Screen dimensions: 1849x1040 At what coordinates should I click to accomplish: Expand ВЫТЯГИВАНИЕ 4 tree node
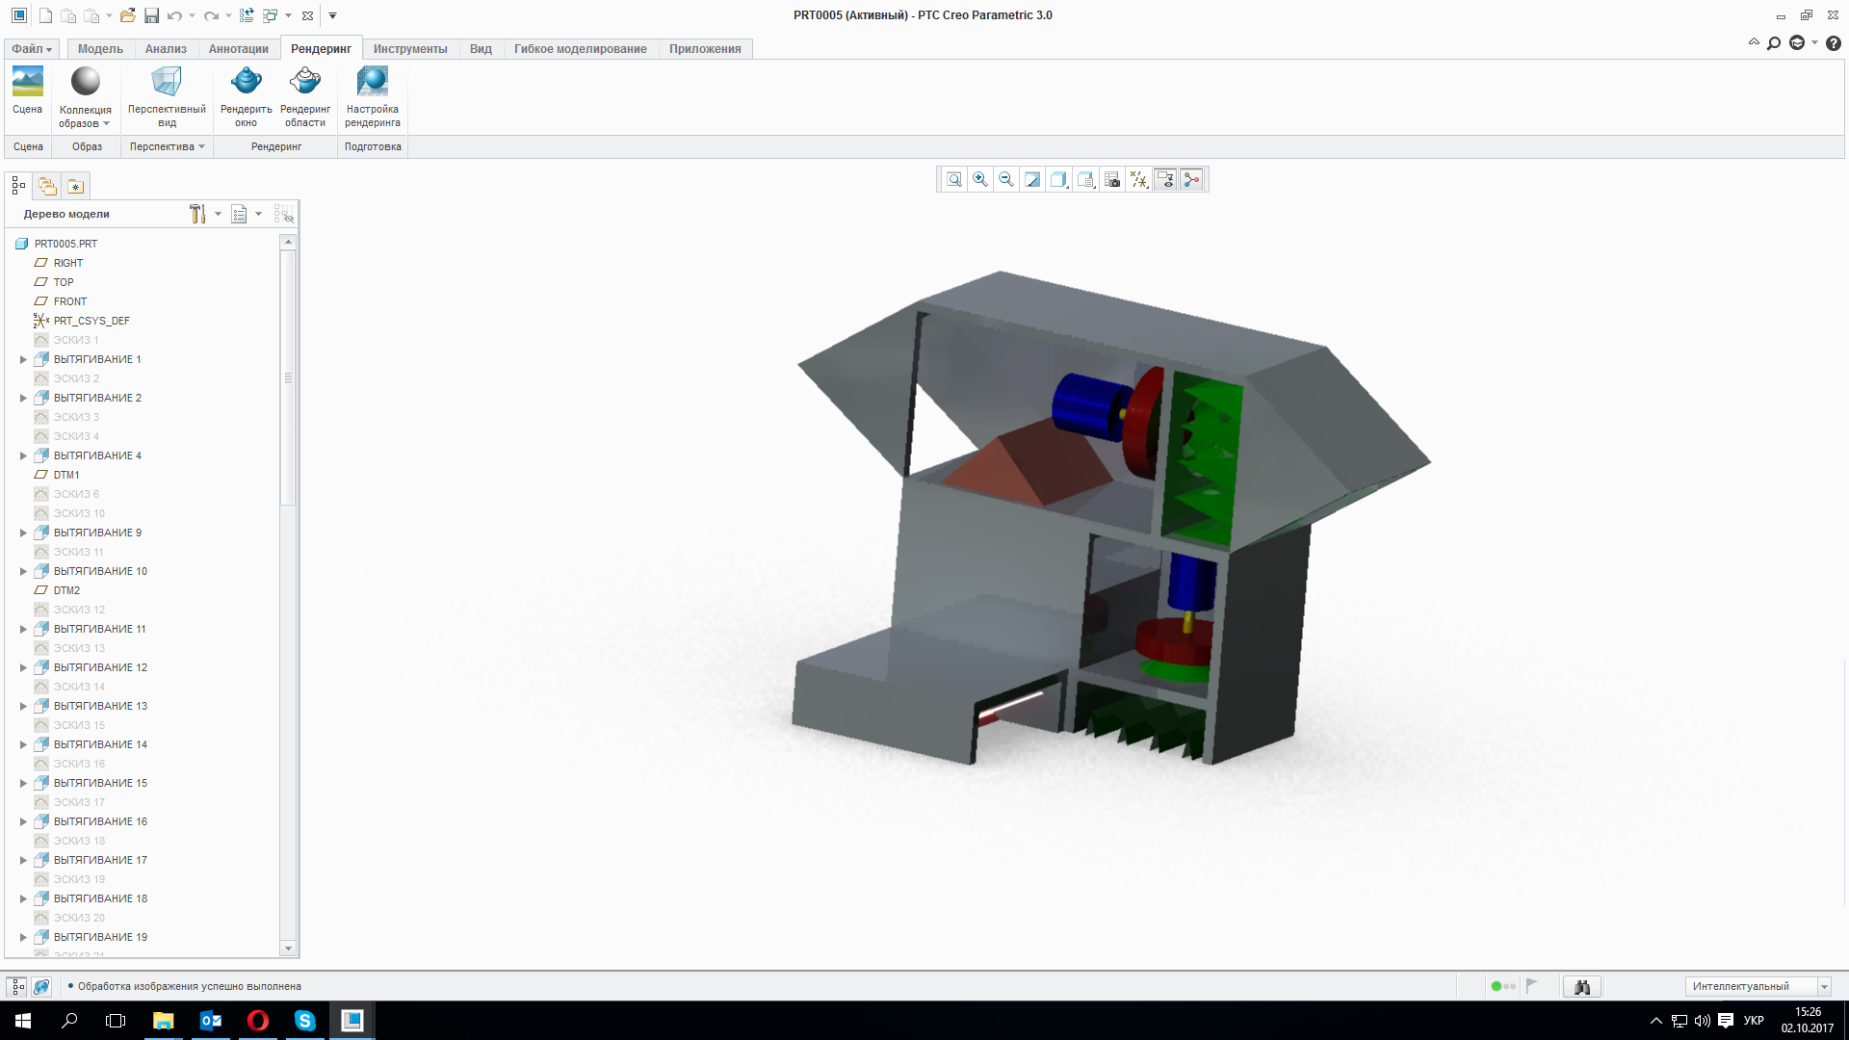coord(23,455)
